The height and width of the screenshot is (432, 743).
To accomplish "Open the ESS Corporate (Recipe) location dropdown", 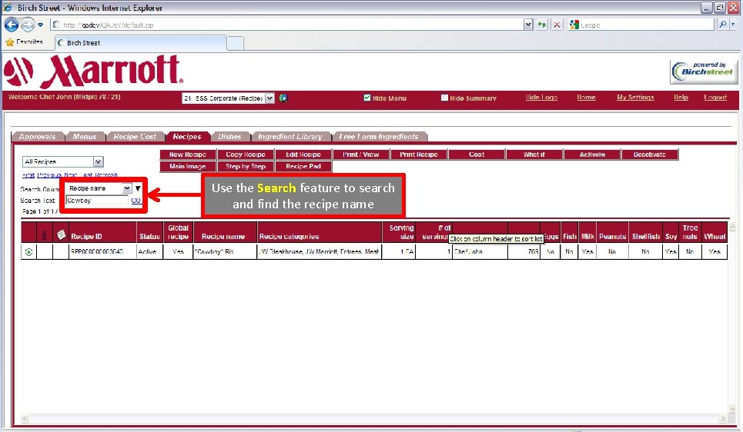I will tap(228, 98).
